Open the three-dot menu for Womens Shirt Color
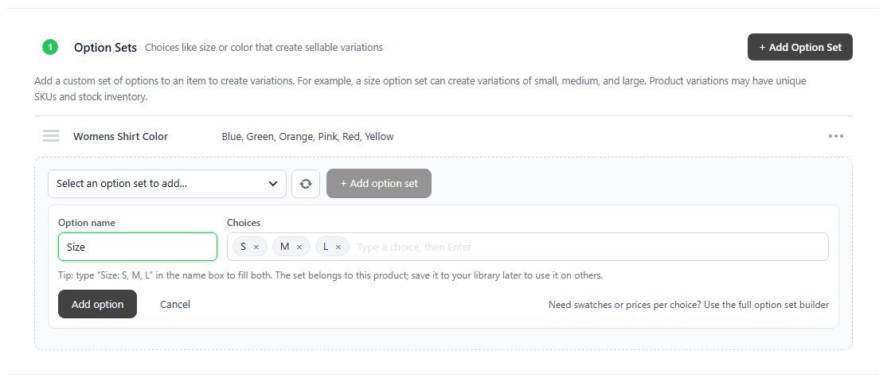887x382 pixels. click(835, 136)
